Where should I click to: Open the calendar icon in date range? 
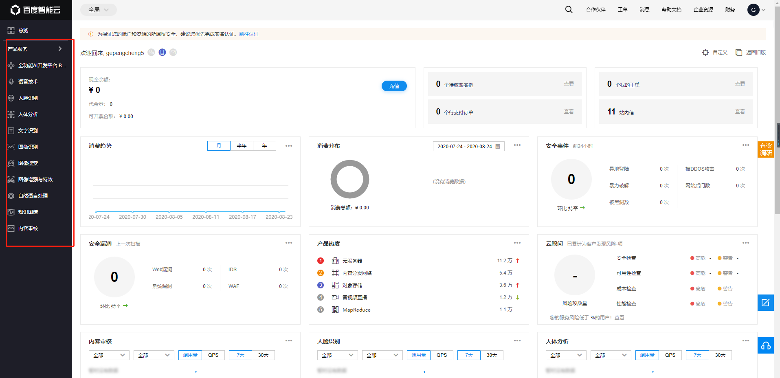coord(498,146)
